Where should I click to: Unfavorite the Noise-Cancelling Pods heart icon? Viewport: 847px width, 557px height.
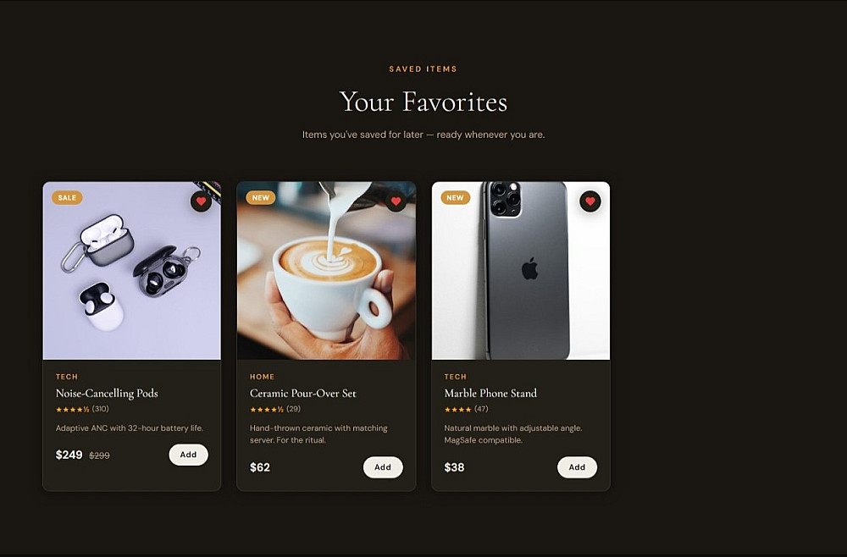point(201,201)
